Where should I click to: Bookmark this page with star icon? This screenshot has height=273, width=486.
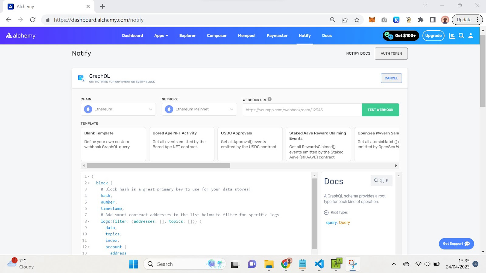357,20
